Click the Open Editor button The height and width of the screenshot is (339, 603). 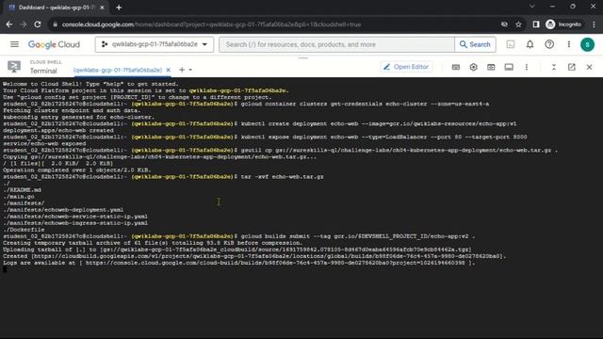pyautogui.click(x=406, y=67)
